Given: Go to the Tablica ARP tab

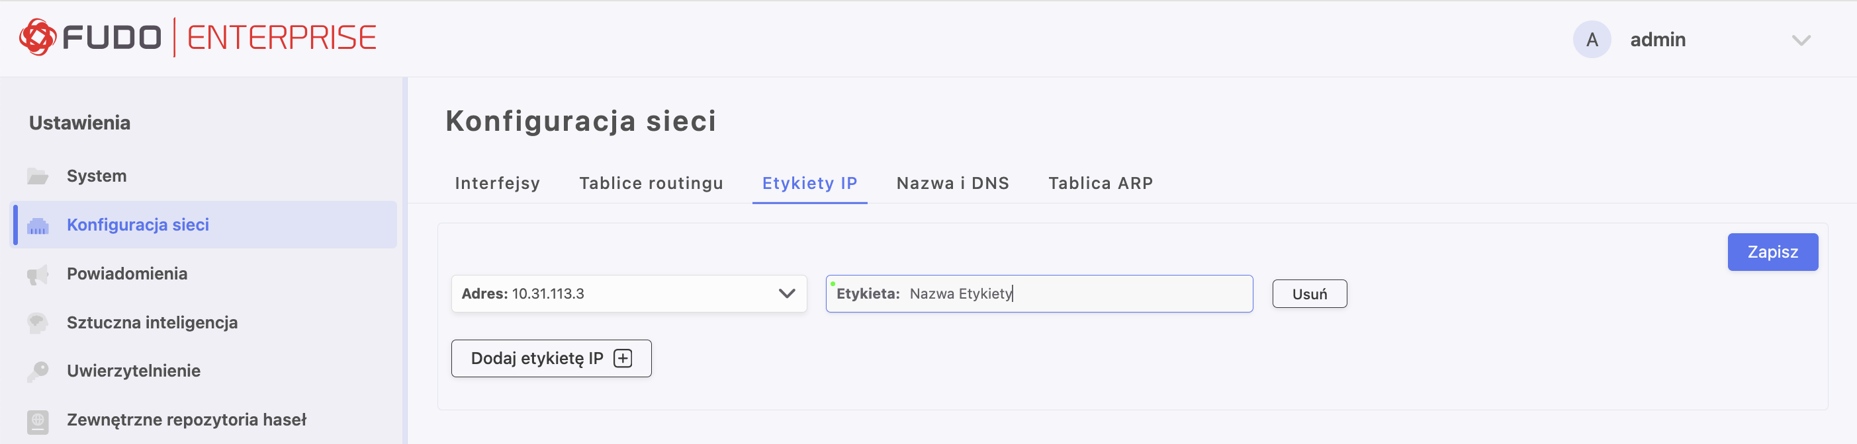Looking at the screenshot, I should [x=1100, y=184].
